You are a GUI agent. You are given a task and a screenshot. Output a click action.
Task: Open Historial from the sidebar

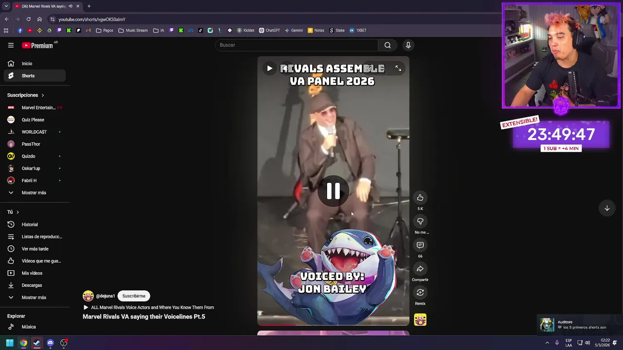pyautogui.click(x=35, y=225)
